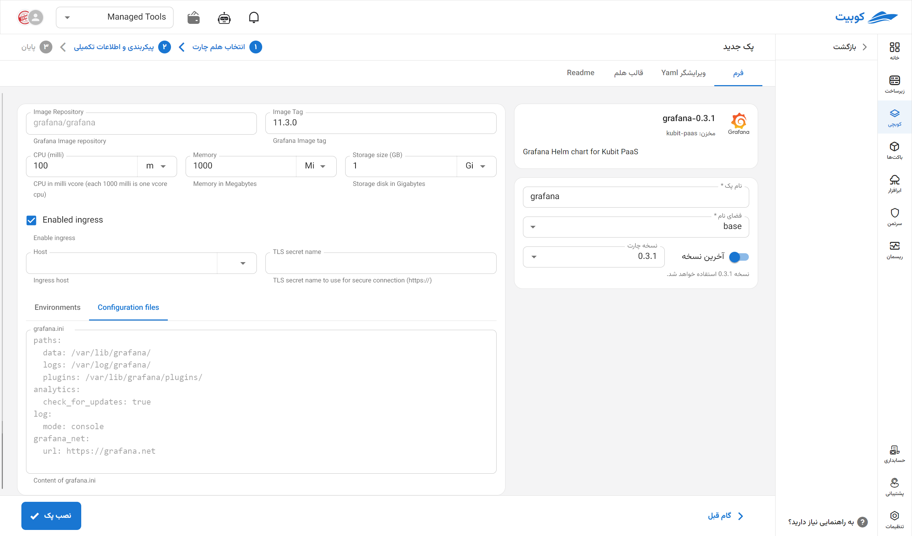Click the TLS secret name field
Image resolution: width=912 pixels, height=536 pixels.
381,263
